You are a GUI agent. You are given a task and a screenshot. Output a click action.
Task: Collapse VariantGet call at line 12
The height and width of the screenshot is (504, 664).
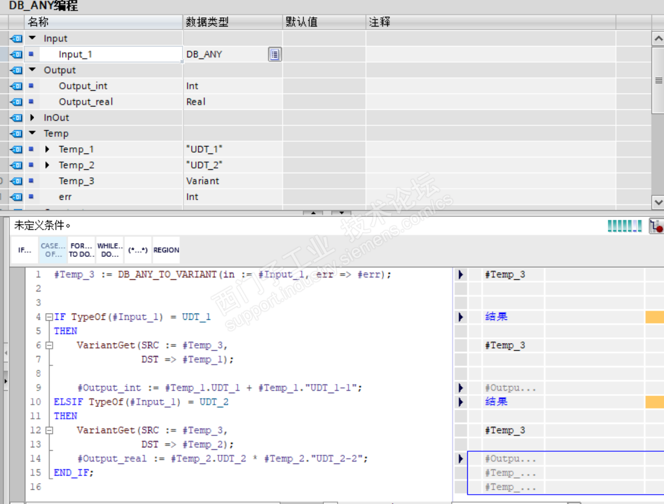(x=49, y=430)
